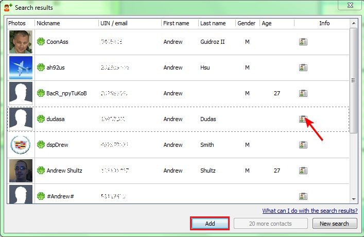Sort results by Last name column
Viewport: 364px width, 237px height.
(x=216, y=23)
